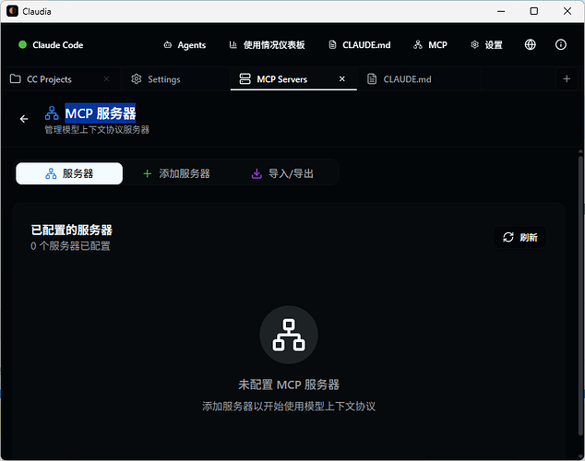Click the vertical scrollbar on the right
The width and height of the screenshot is (585, 461).
tap(580, 294)
